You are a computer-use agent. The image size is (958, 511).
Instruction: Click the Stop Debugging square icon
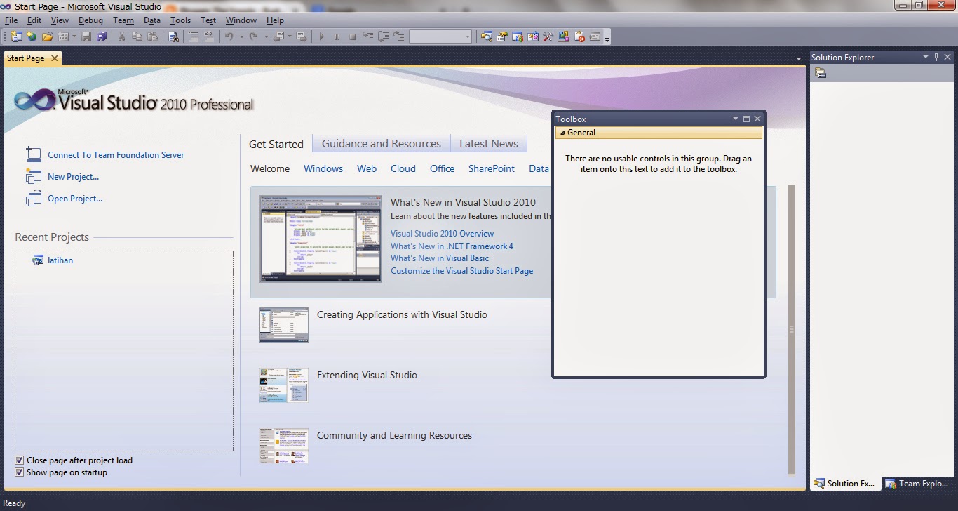[352, 36]
